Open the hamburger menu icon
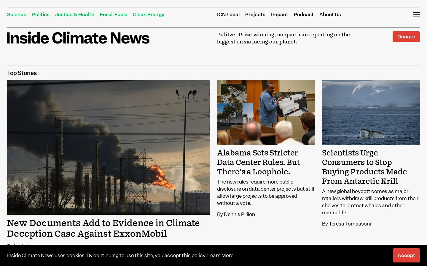This screenshot has height=266, width=427. (416, 14)
